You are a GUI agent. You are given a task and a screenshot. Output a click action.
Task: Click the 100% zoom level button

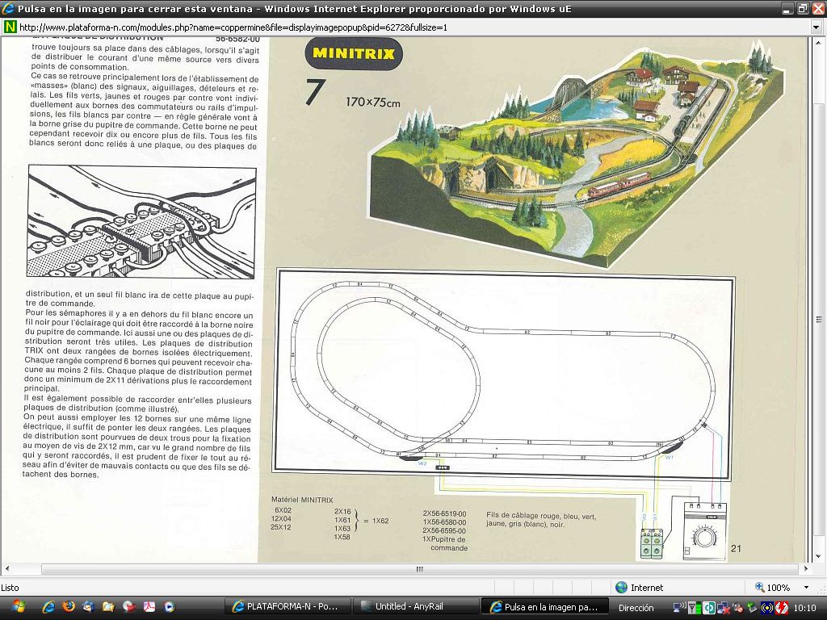click(x=779, y=588)
